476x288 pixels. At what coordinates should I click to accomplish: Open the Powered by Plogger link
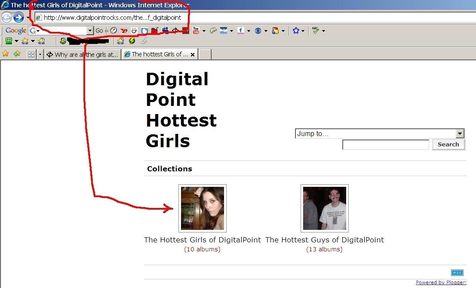coord(441,282)
